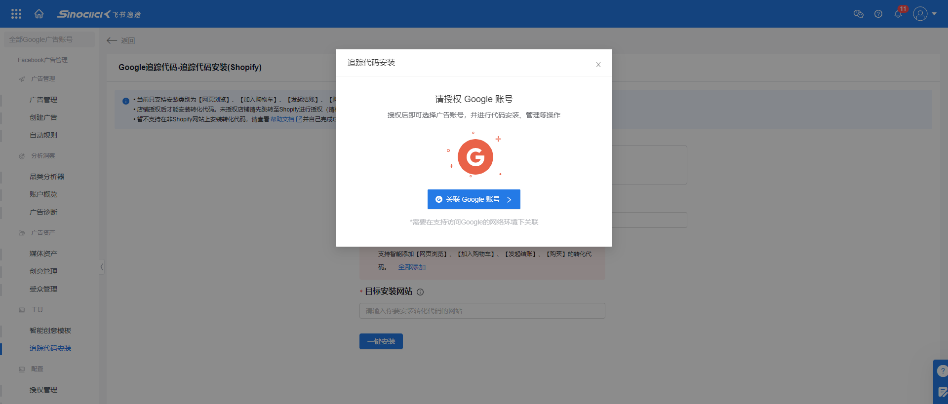Close the 追踪代码安装 dialog

tap(598, 65)
